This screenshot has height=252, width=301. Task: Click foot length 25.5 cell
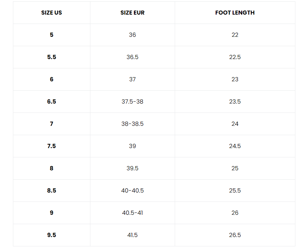point(235,191)
